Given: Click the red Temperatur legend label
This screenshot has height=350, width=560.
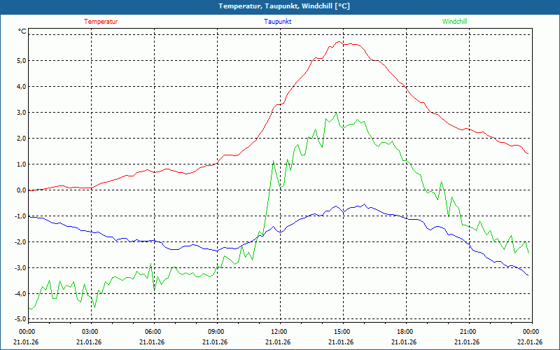Looking at the screenshot, I should pos(101,22).
